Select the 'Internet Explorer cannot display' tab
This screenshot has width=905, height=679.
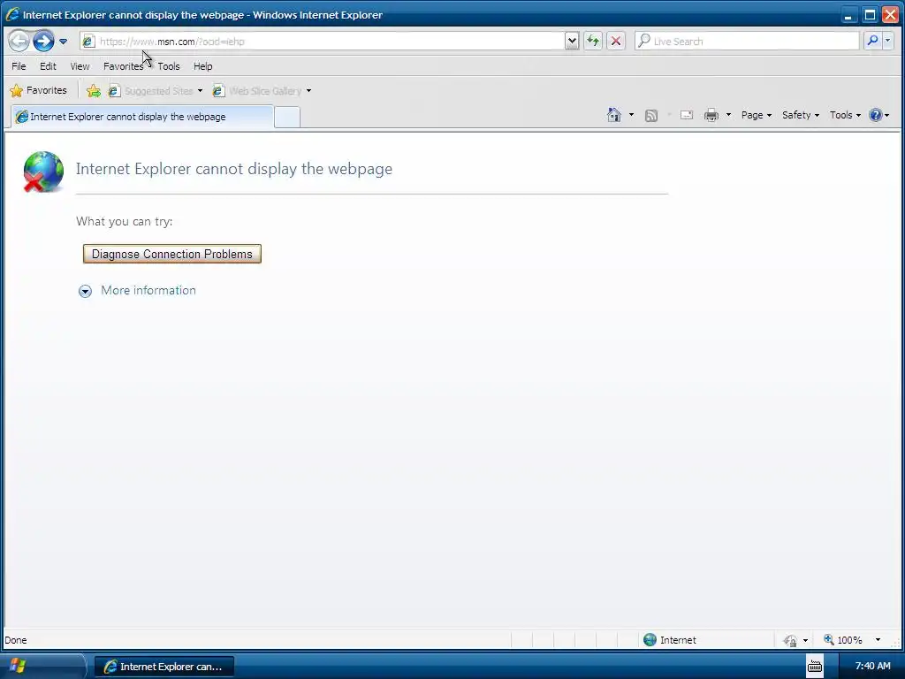click(142, 117)
